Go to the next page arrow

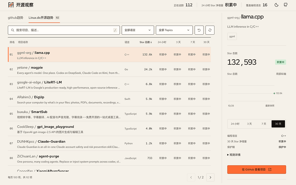[210, 177]
